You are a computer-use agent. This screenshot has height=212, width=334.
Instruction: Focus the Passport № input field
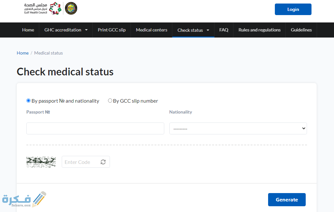pos(95,128)
